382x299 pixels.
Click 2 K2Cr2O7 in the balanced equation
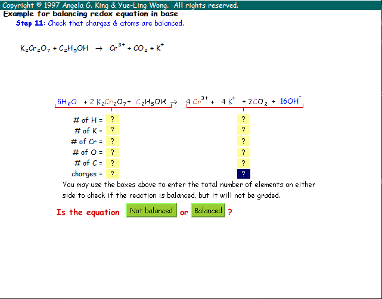point(108,102)
